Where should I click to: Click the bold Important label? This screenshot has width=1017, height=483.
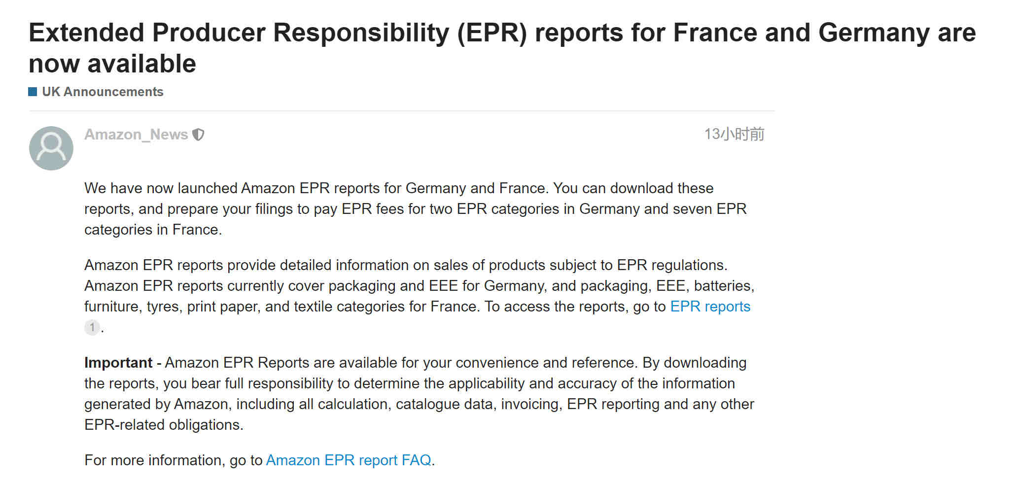click(x=118, y=363)
